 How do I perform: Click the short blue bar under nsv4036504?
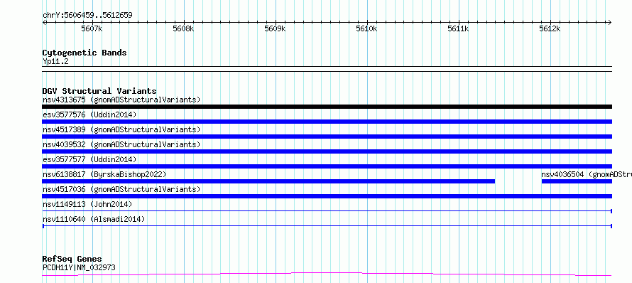[x=577, y=181]
